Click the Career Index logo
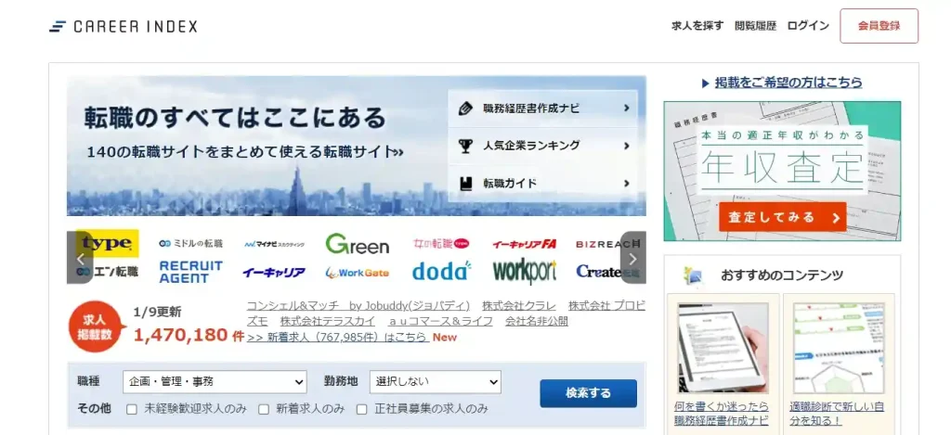 point(124,27)
